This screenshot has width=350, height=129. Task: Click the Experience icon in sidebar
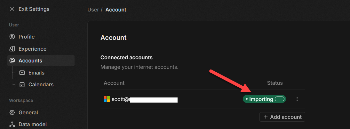pos(12,49)
